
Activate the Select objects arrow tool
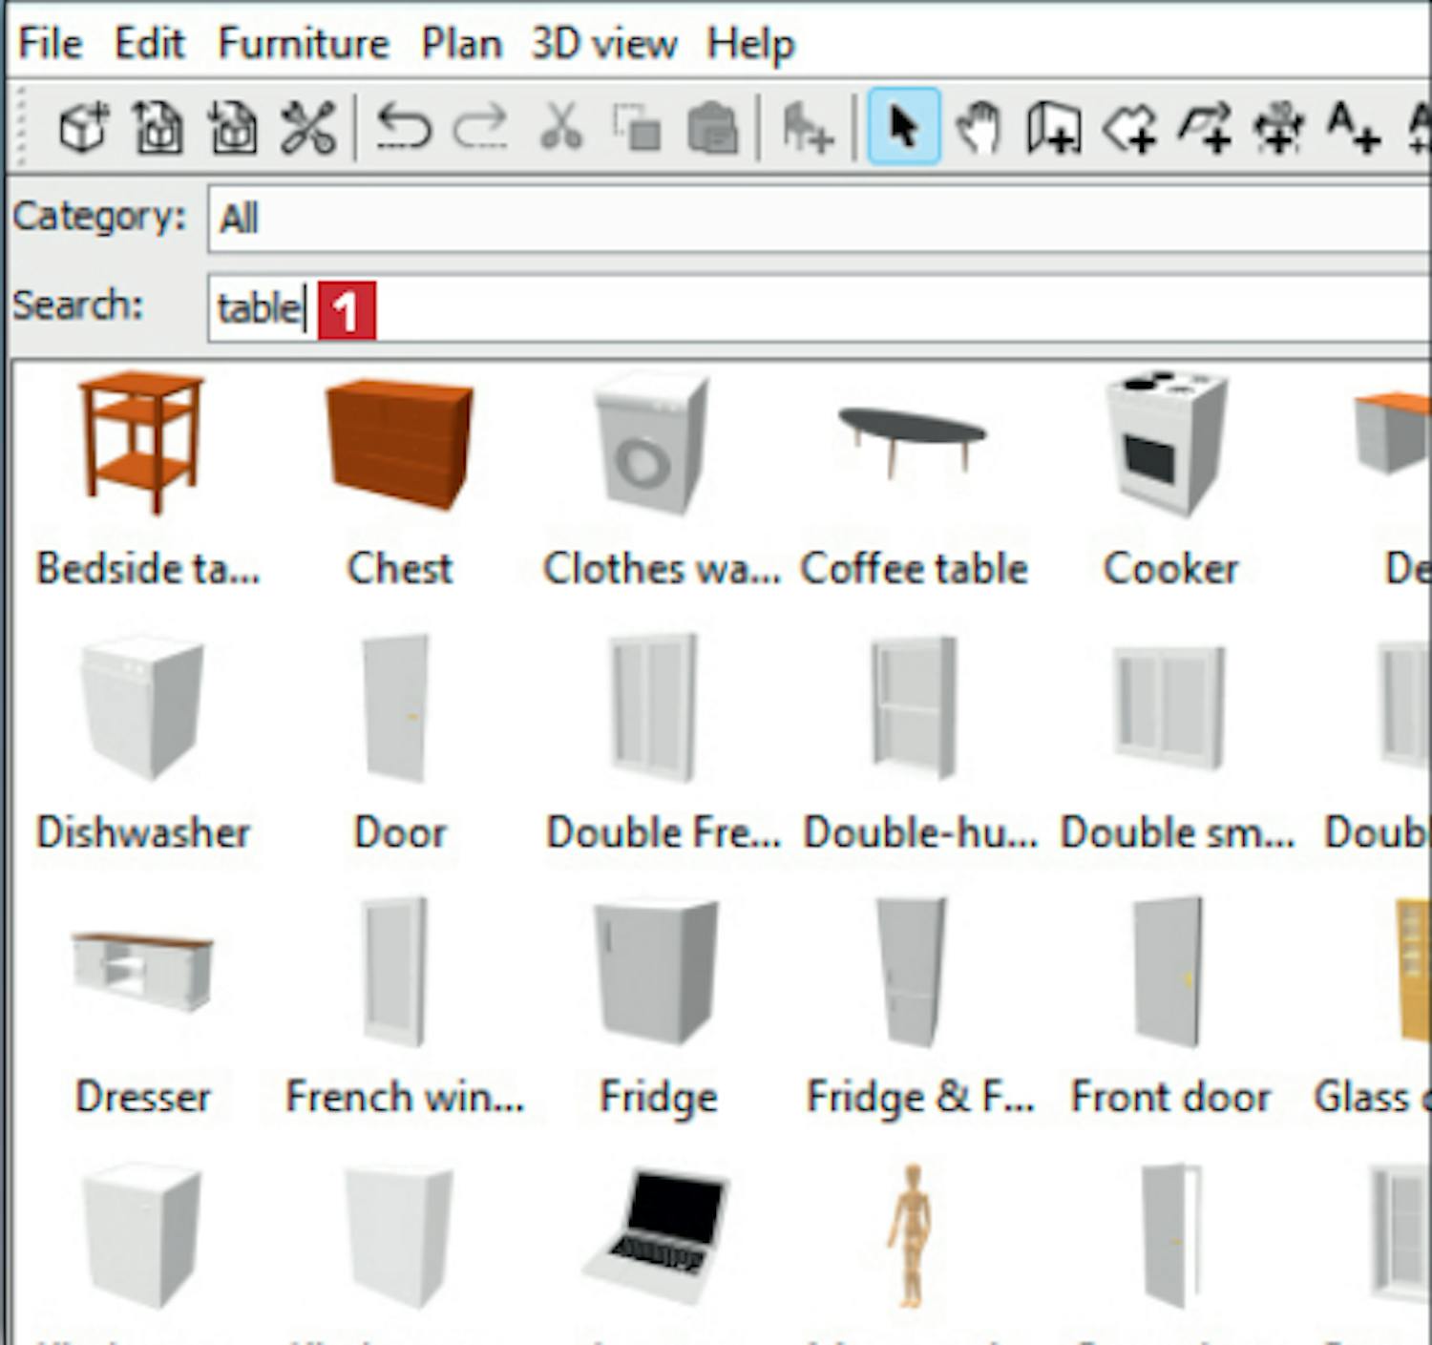coord(903,128)
